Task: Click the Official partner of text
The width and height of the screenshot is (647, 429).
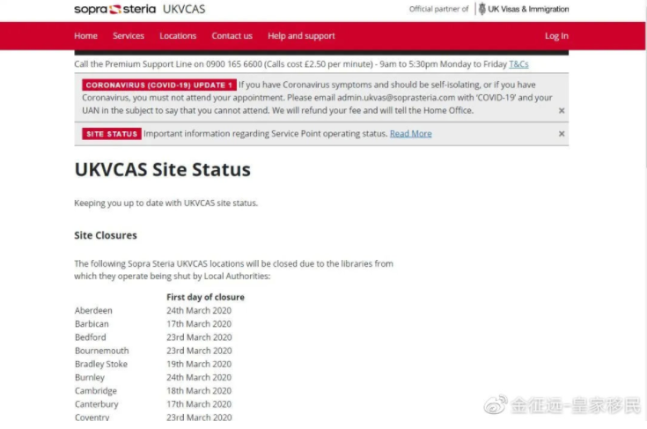Action: coord(438,9)
